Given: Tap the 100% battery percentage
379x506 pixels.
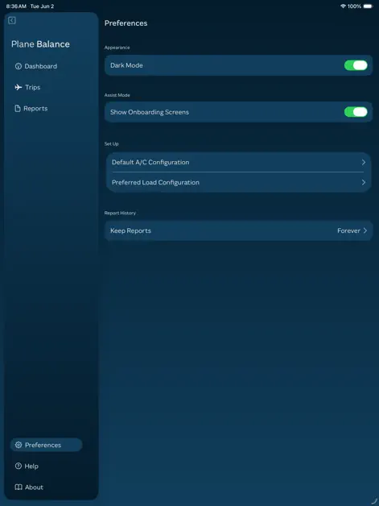Looking at the screenshot, I should click(x=354, y=6).
